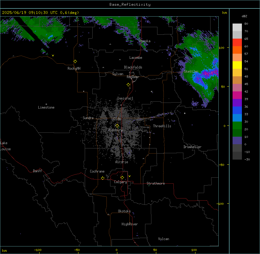This screenshot has height=254, width=260.
Task: Pick the bright yellow swatch in dBZ legend
Action: [x=237, y=65]
